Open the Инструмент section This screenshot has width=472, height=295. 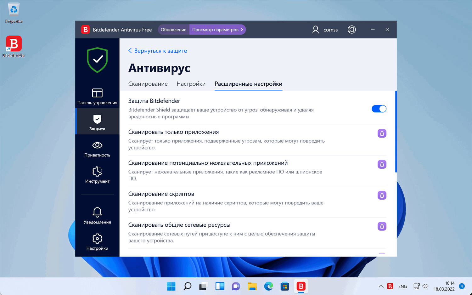97,175
